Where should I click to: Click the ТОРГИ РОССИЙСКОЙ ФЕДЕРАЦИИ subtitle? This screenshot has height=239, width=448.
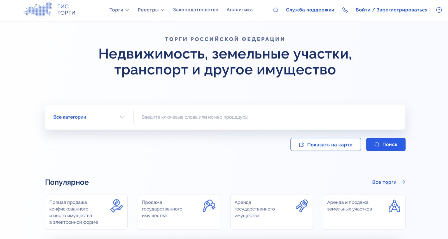click(225, 39)
